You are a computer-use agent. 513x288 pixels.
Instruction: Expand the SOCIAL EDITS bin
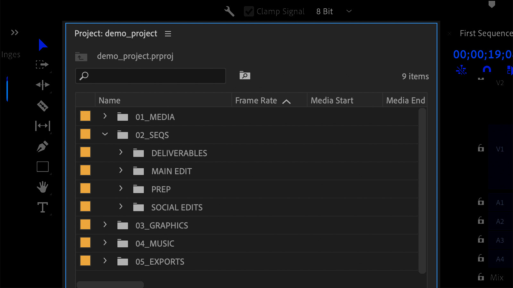point(121,206)
